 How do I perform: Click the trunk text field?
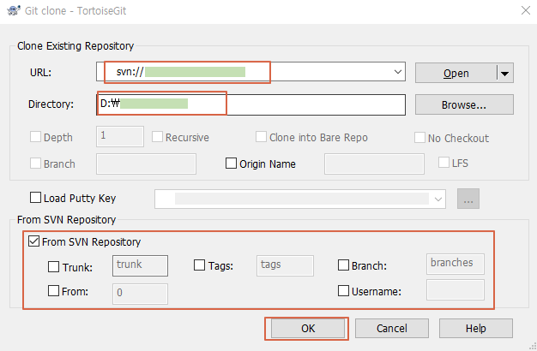point(140,265)
